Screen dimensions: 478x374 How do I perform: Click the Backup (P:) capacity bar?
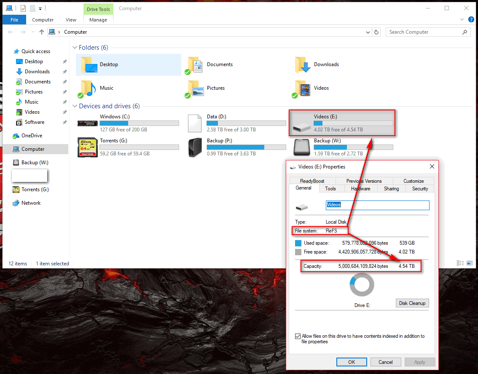tap(246, 147)
